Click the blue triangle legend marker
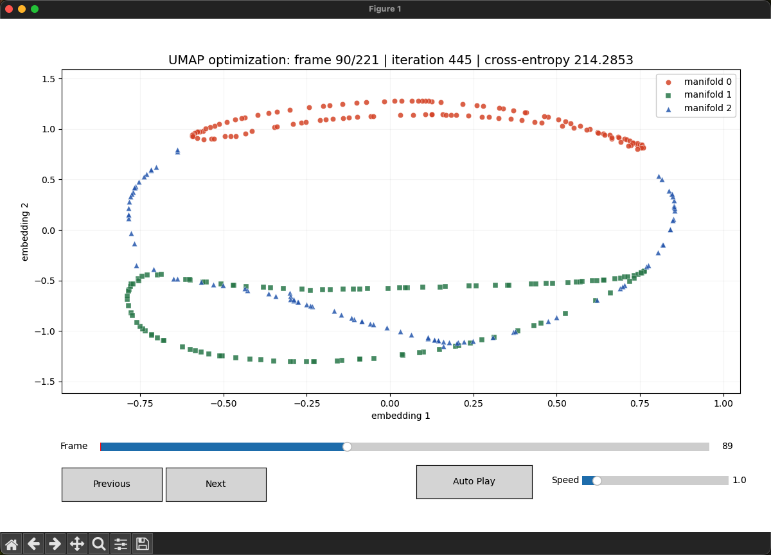The height and width of the screenshot is (555, 771). [x=668, y=109]
